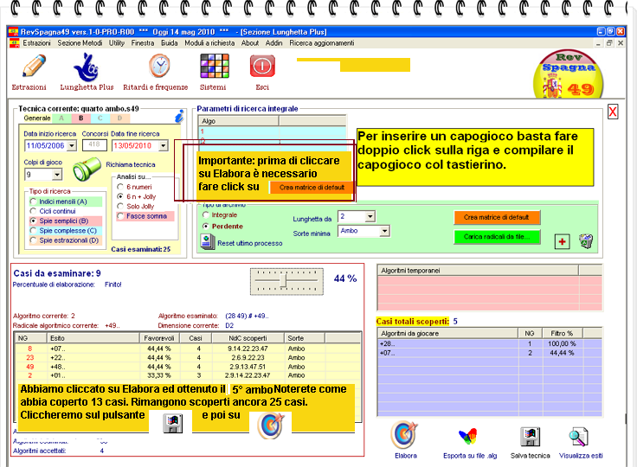Open Moduli a richiesta menu
The image size is (637, 467).
coord(209,43)
